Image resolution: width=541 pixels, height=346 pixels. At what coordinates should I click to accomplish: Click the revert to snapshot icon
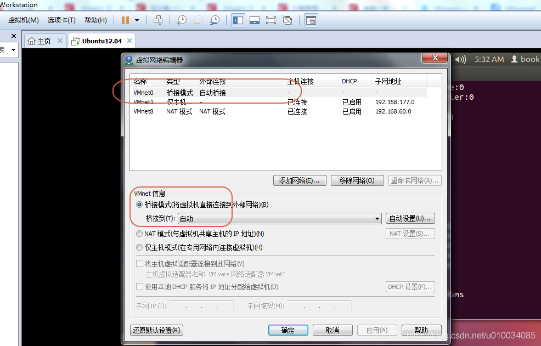tap(198, 20)
